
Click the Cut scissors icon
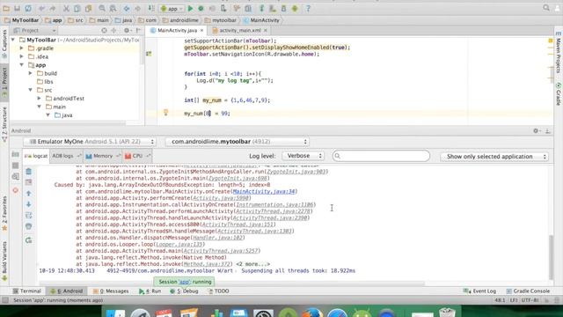click(66, 8)
